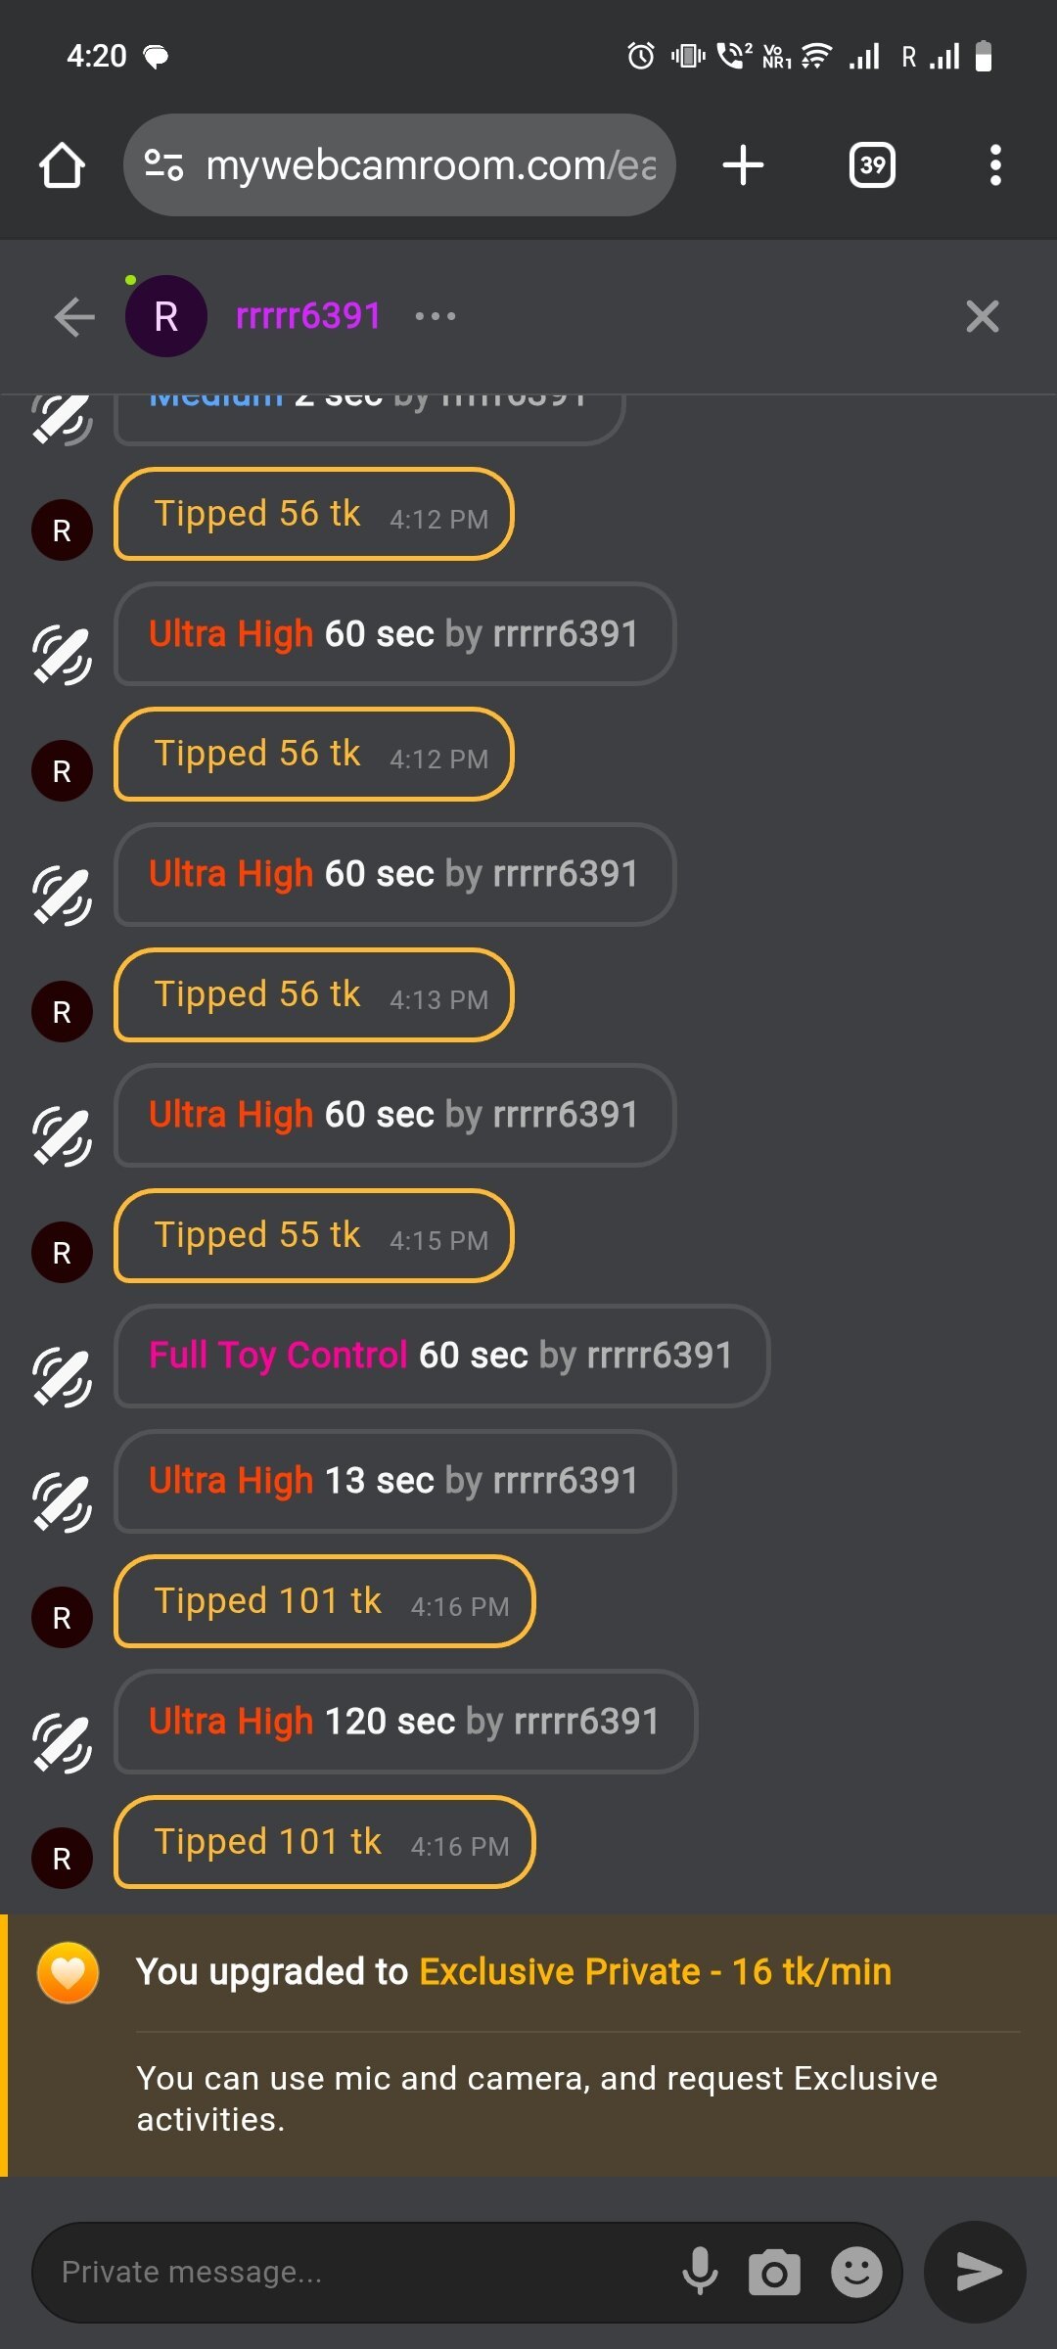Image resolution: width=1057 pixels, height=2349 pixels.
Task: Focus the Private message text field
Action: click(352, 2272)
